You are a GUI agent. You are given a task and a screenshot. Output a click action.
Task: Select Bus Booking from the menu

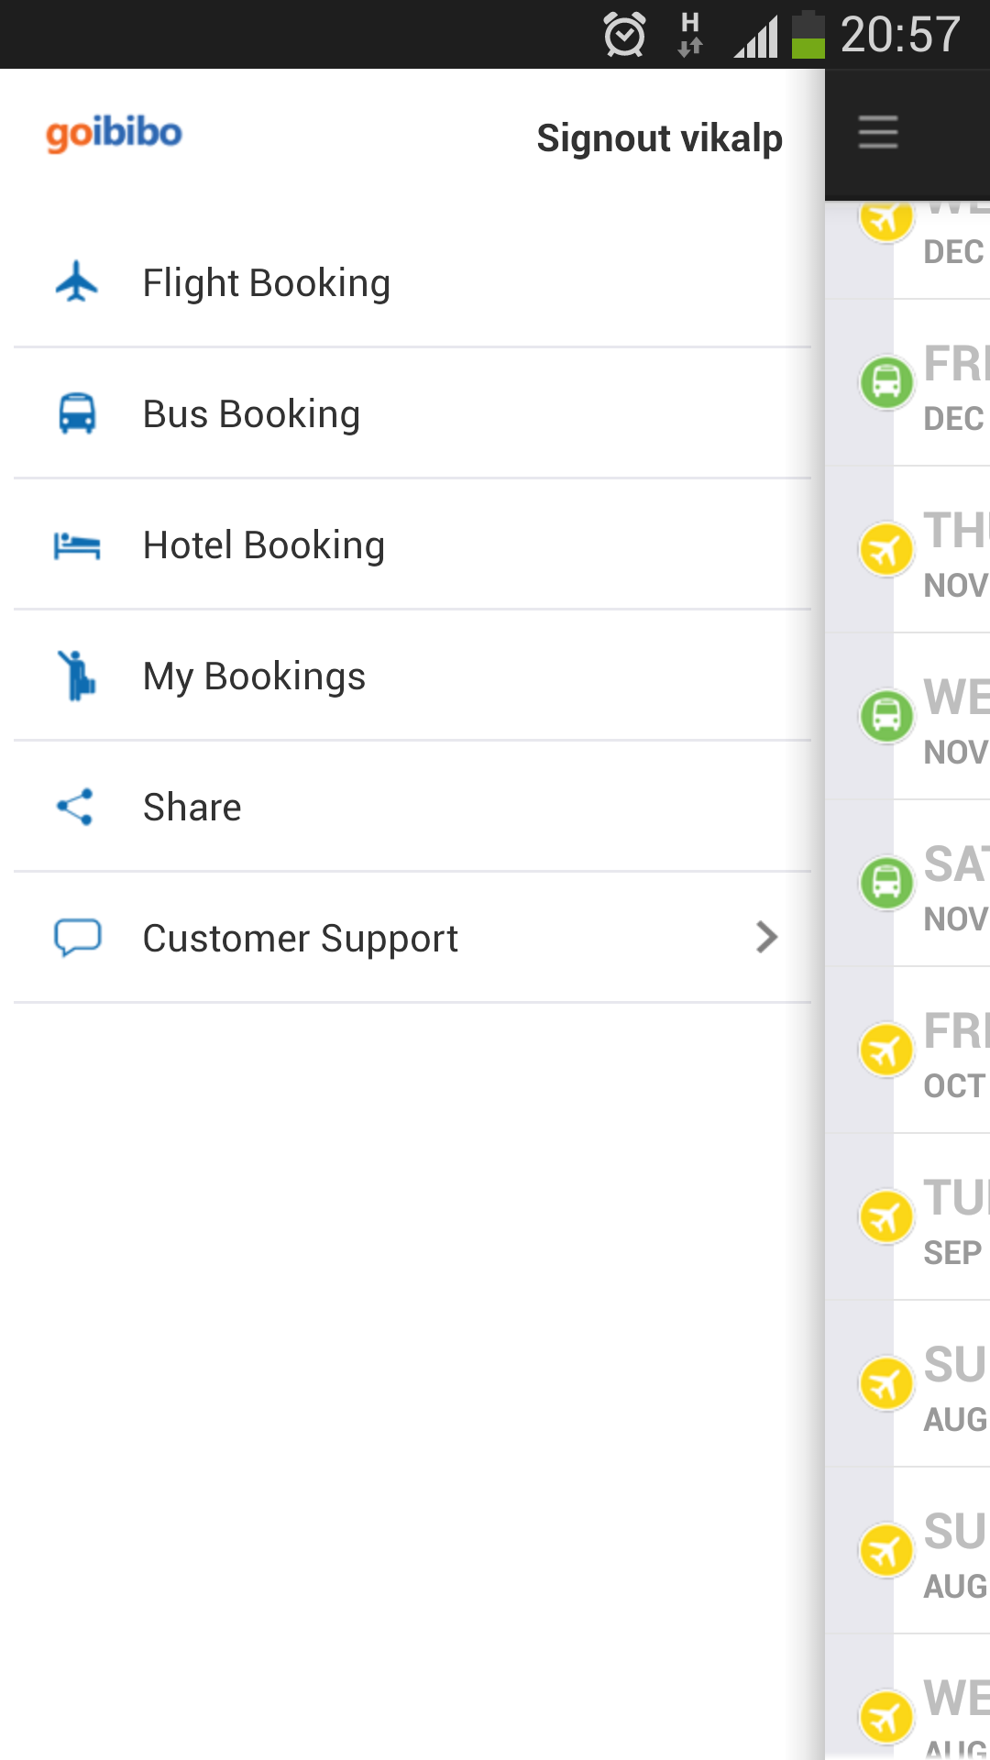point(251,414)
